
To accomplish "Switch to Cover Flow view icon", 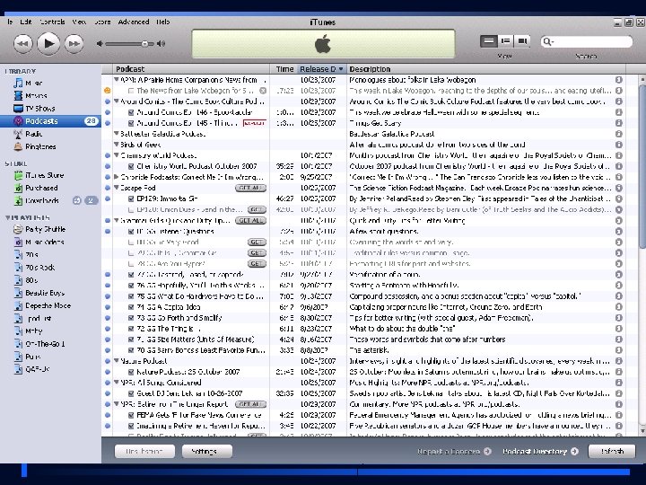I will pos(523,41).
